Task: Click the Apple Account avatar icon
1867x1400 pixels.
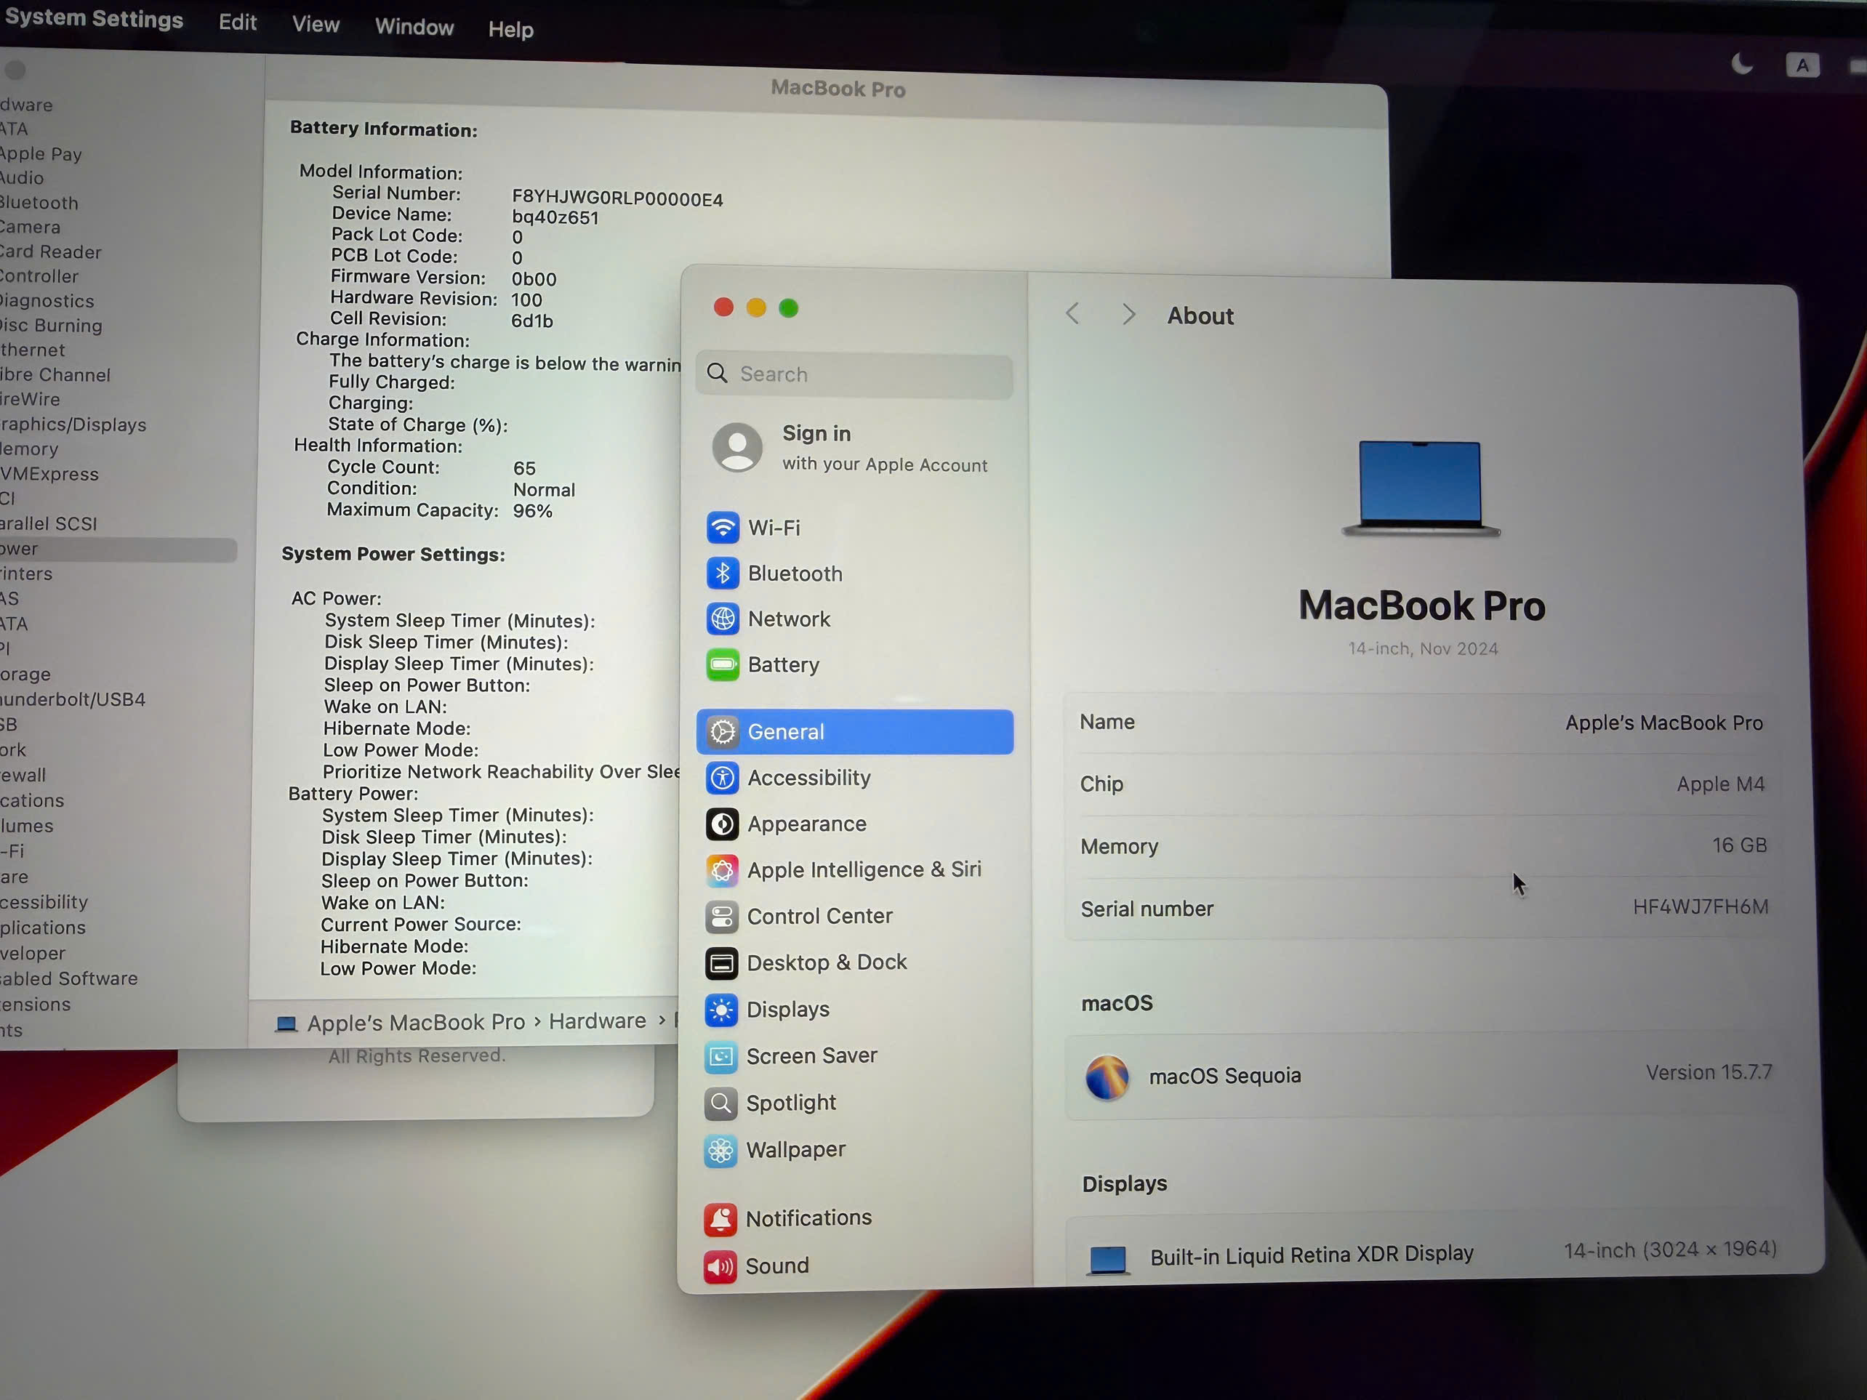Action: [x=738, y=446]
